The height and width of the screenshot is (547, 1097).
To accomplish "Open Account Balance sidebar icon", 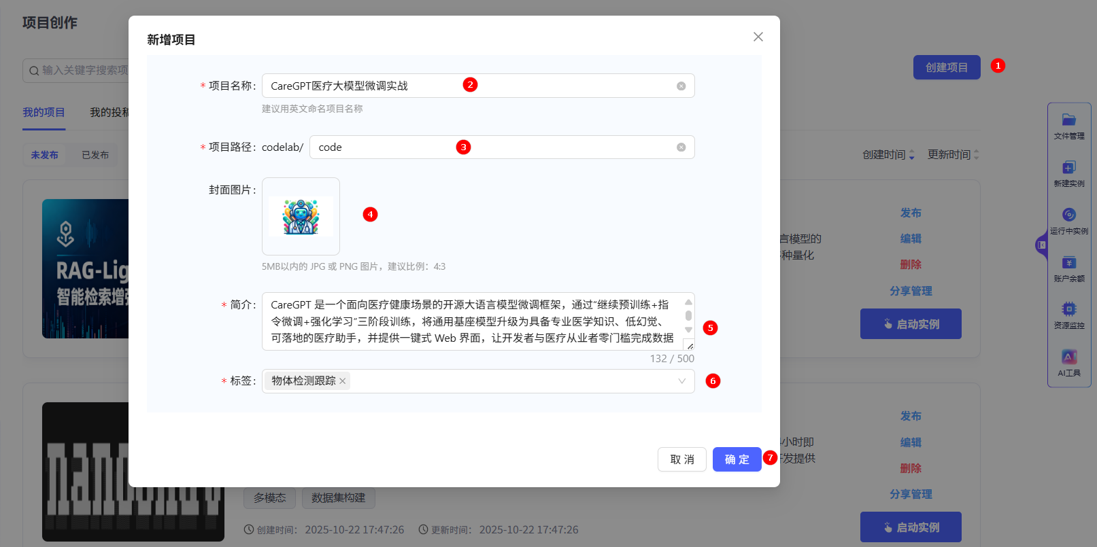I will coord(1068,268).
